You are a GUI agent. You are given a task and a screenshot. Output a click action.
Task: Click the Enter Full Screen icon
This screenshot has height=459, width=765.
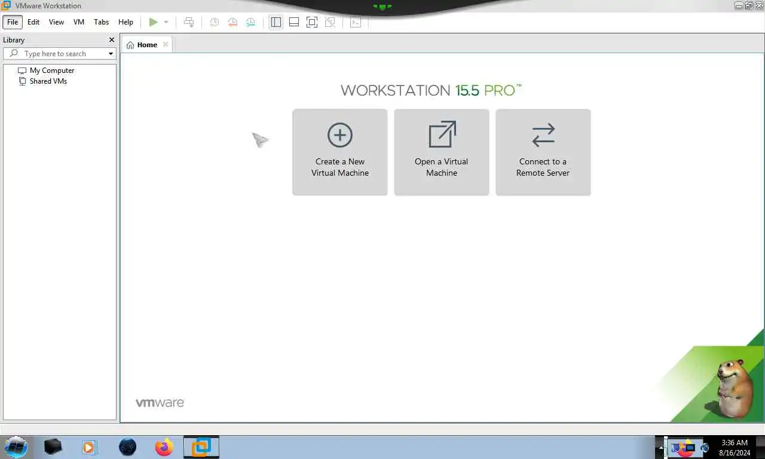(x=312, y=22)
